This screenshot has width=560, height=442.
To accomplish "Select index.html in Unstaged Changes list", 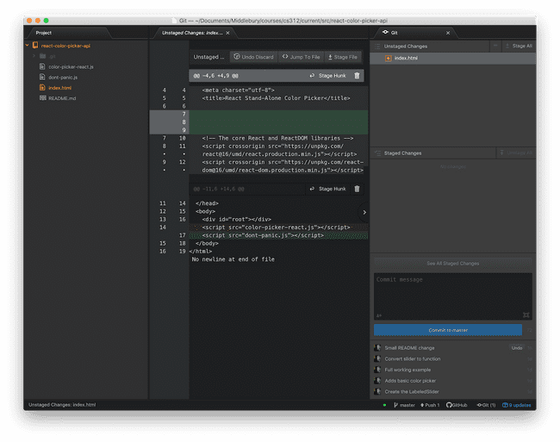I will (x=452, y=59).
